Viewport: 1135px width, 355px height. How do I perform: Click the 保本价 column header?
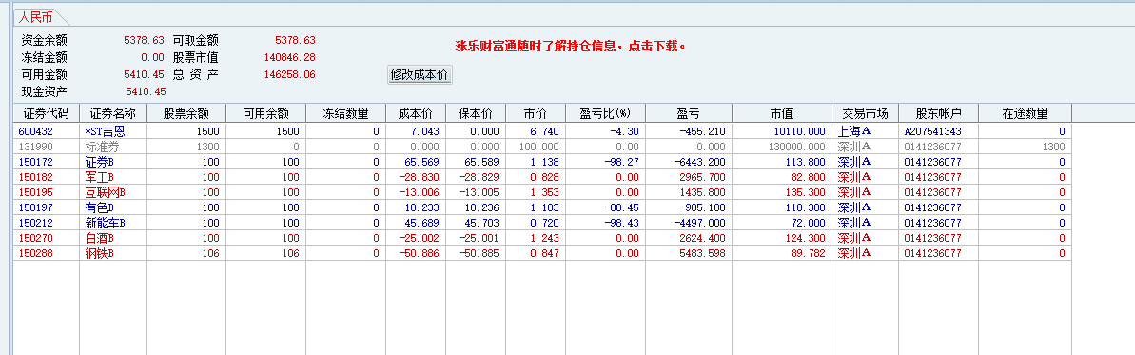[476, 114]
